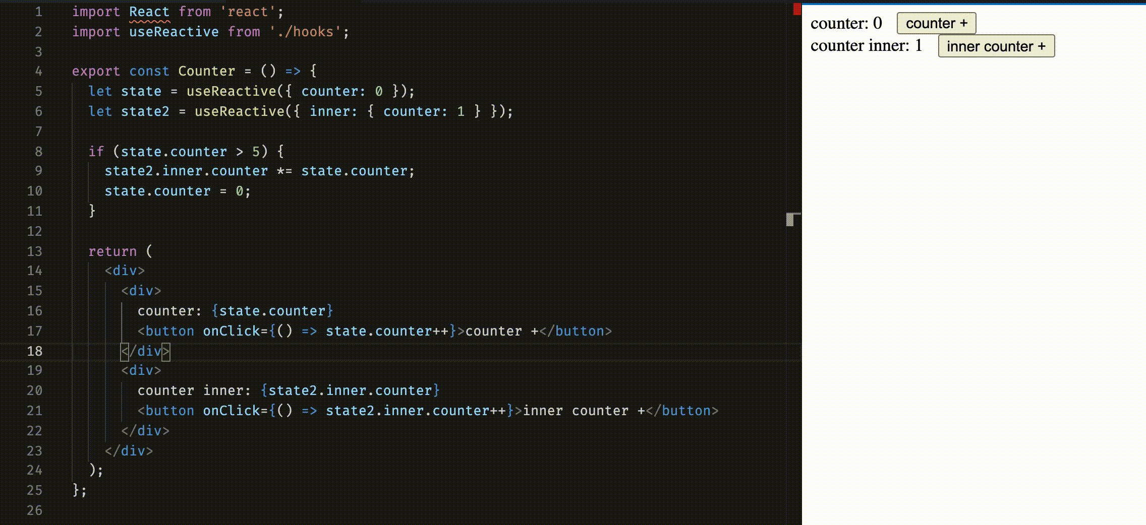Image resolution: width=1146 pixels, height=525 pixels.
Task: Click 'useReactive' in the import on line 2
Action: [174, 32]
